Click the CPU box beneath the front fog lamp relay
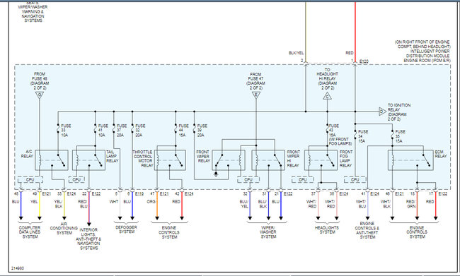The height and width of the screenshot is (276, 460). pyautogui.click(x=302, y=179)
